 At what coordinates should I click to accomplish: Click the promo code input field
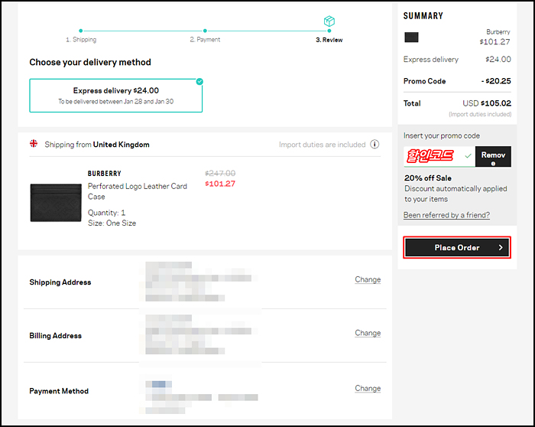coord(439,156)
